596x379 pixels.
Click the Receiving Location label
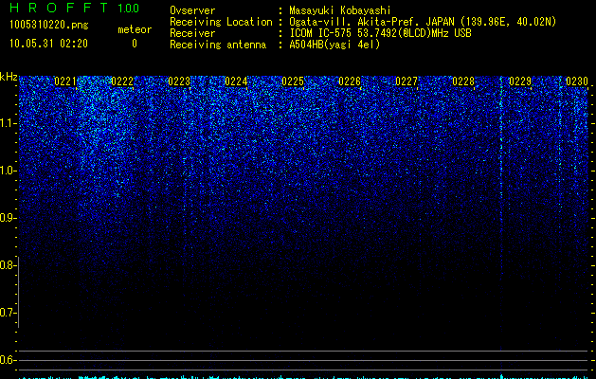(x=221, y=22)
